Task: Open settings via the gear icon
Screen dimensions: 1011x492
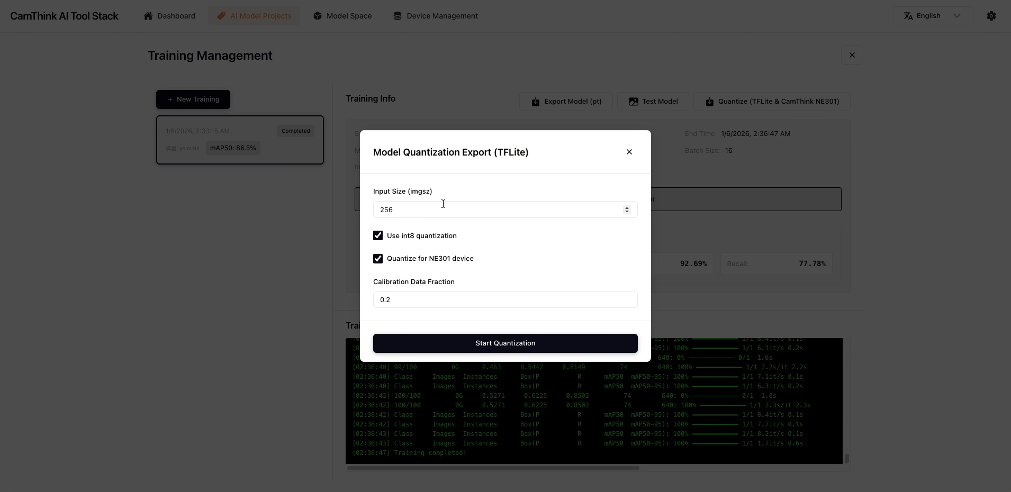Action: tap(991, 16)
